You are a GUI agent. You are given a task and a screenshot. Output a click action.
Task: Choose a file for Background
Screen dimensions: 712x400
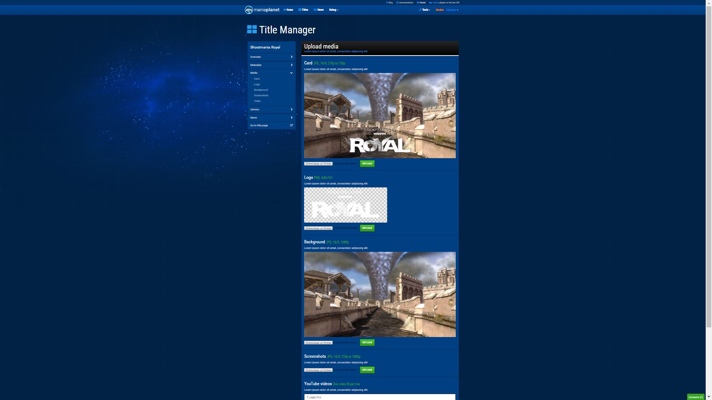[318, 343]
